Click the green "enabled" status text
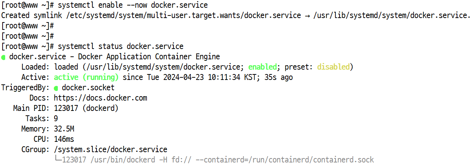Screen dimensions: 471x168 tap(262, 67)
